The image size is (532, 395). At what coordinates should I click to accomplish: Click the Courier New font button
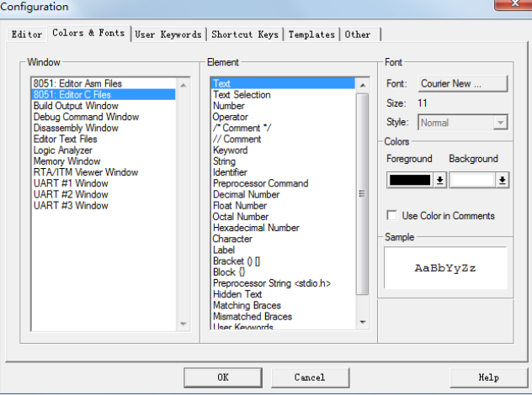[x=463, y=84]
